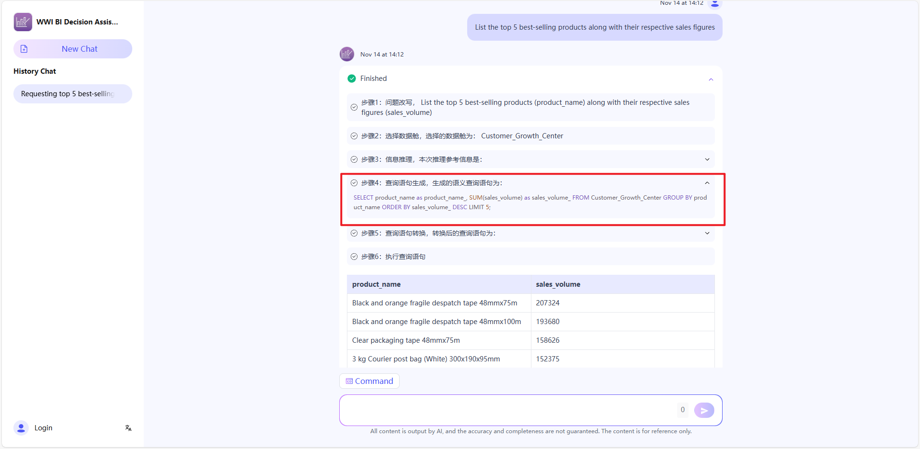Click the New Chat document icon

[x=24, y=49]
